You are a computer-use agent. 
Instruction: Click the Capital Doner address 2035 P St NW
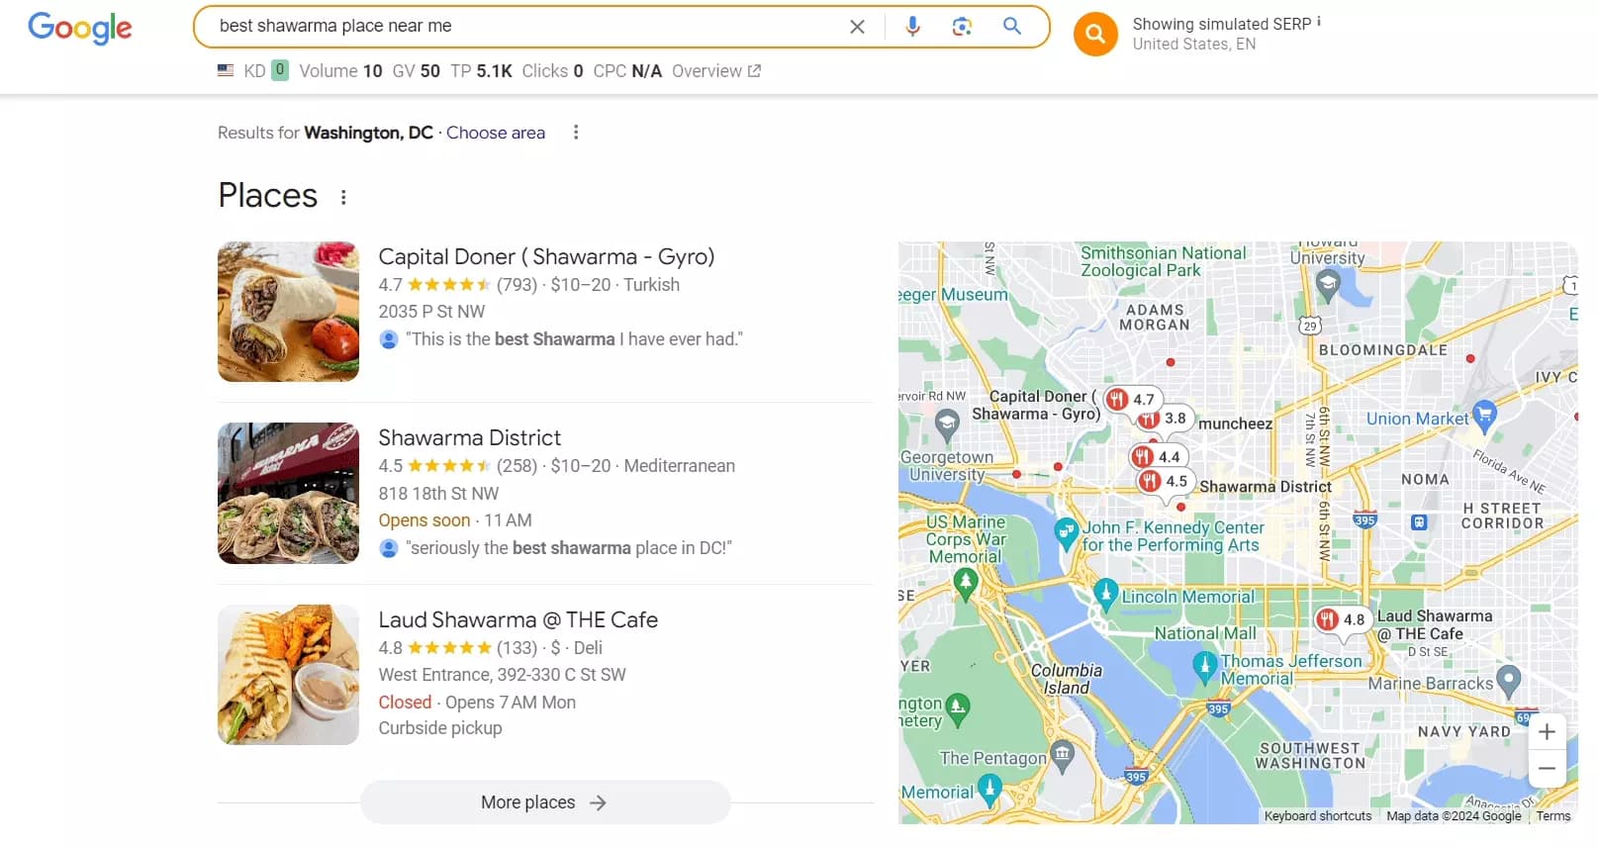pyautogui.click(x=431, y=312)
